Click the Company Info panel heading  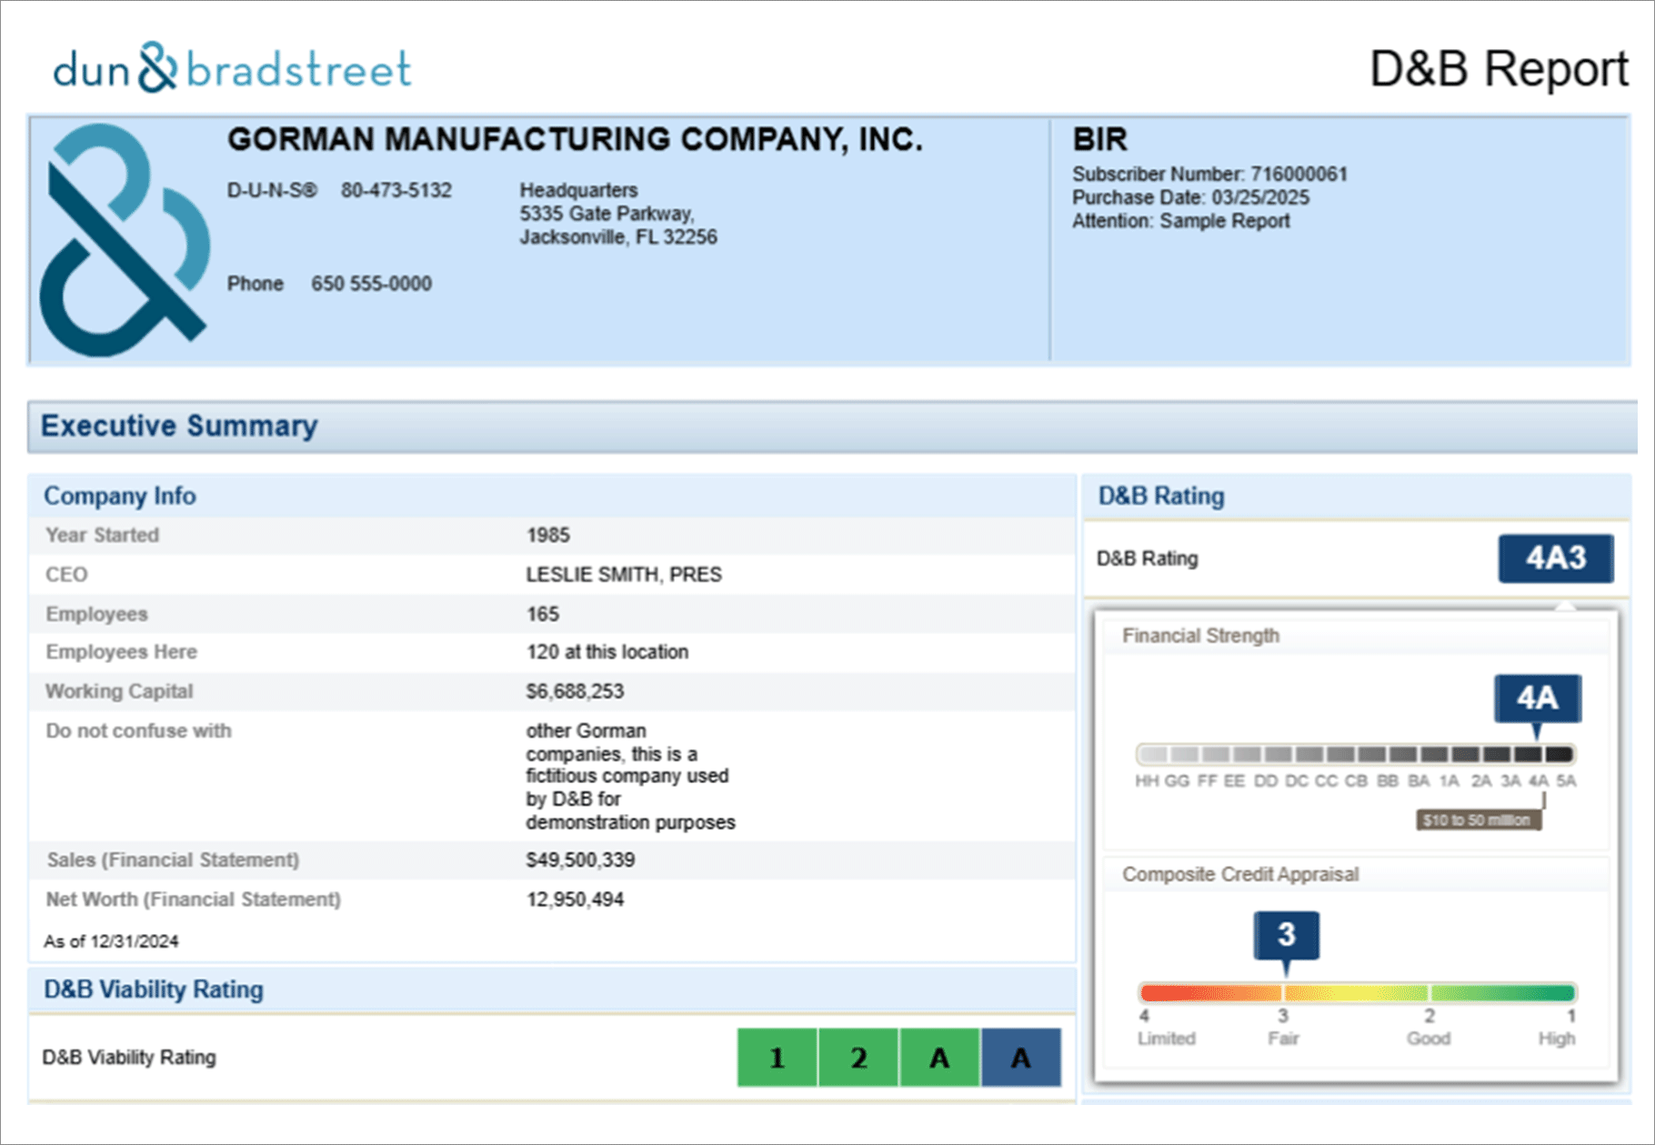point(120,496)
